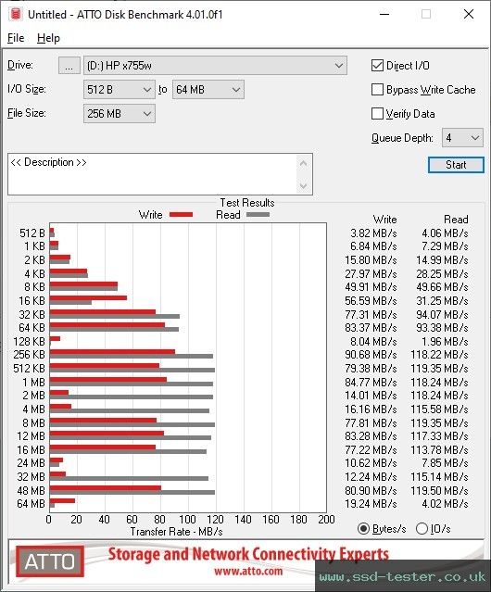This screenshot has height=592, width=491.
Task: Enable Bypass Write Cache checkbox
Action: pyautogui.click(x=377, y=90)
